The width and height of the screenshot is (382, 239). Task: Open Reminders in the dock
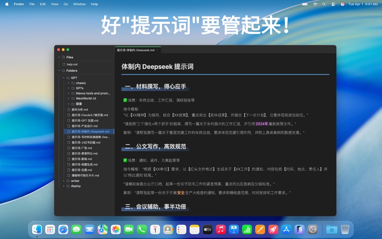181,229
